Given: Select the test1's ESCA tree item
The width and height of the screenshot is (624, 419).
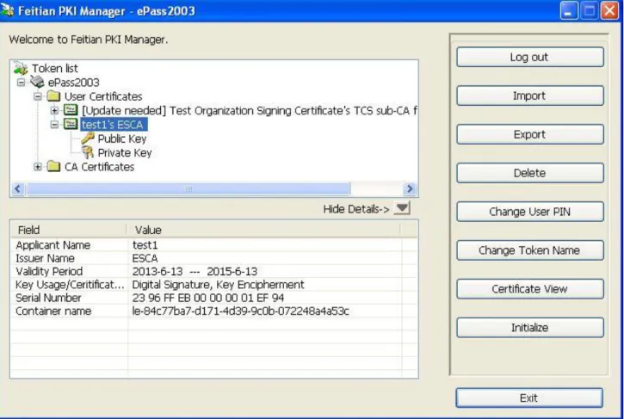Looking at the screenshot, I should (114, 125).
